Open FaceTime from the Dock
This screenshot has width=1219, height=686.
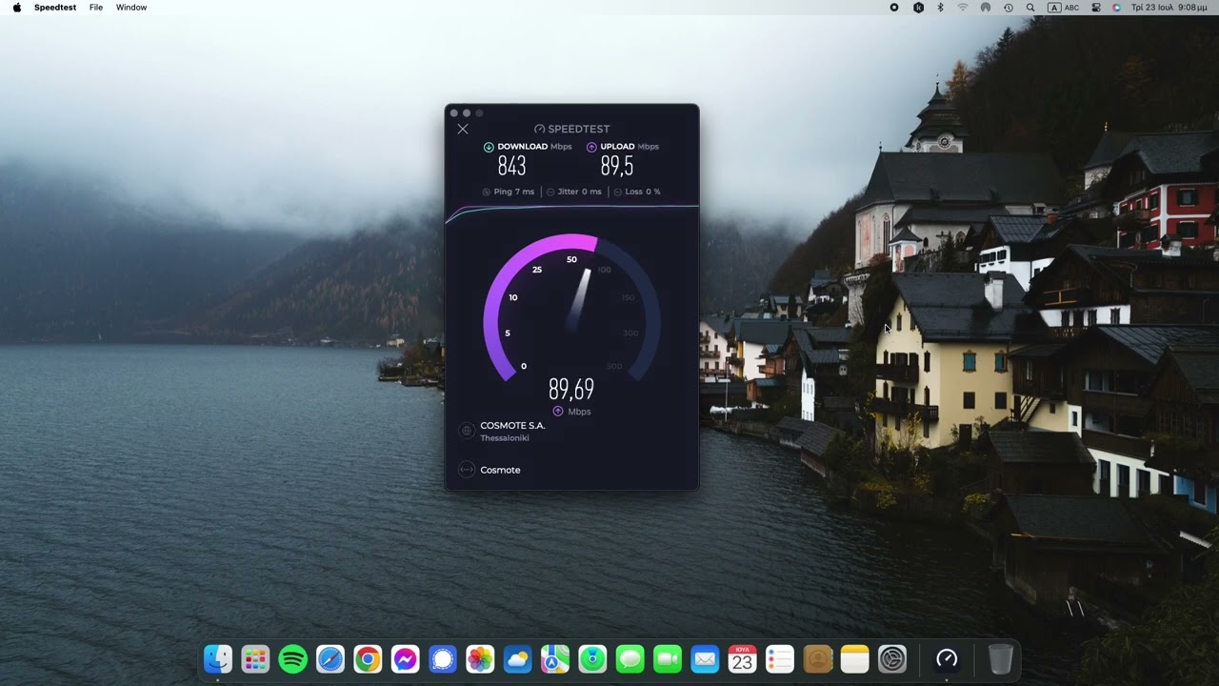[668, 658]
